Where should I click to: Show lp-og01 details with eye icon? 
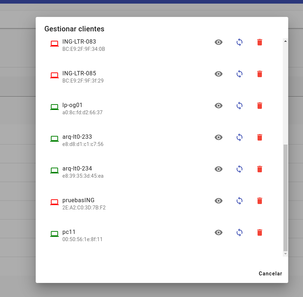pos(219,106)
